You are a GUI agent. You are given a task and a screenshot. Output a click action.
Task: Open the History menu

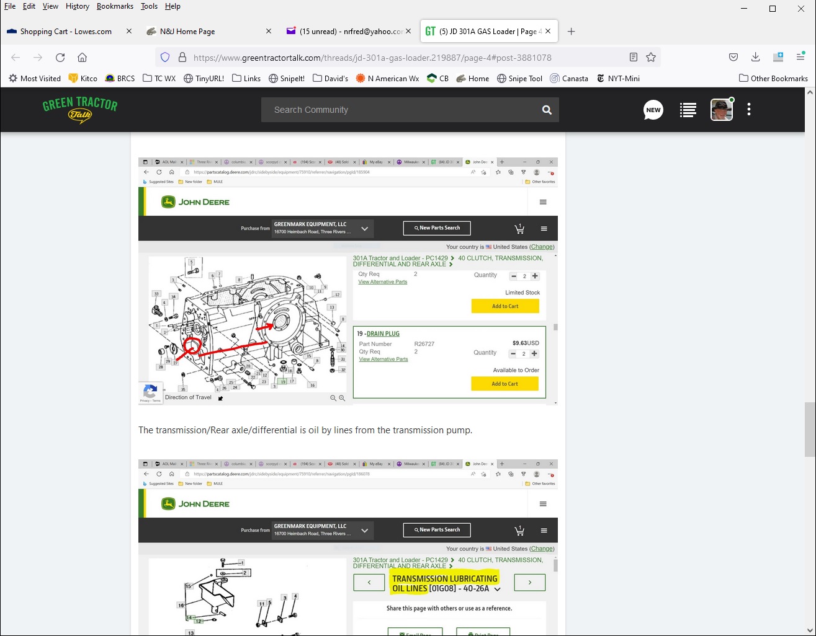click(x=78, y=6)
